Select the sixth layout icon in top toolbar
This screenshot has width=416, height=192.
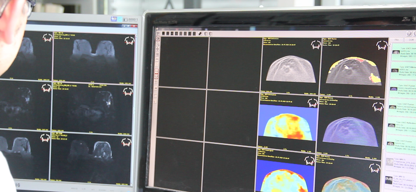coord(185,33)
